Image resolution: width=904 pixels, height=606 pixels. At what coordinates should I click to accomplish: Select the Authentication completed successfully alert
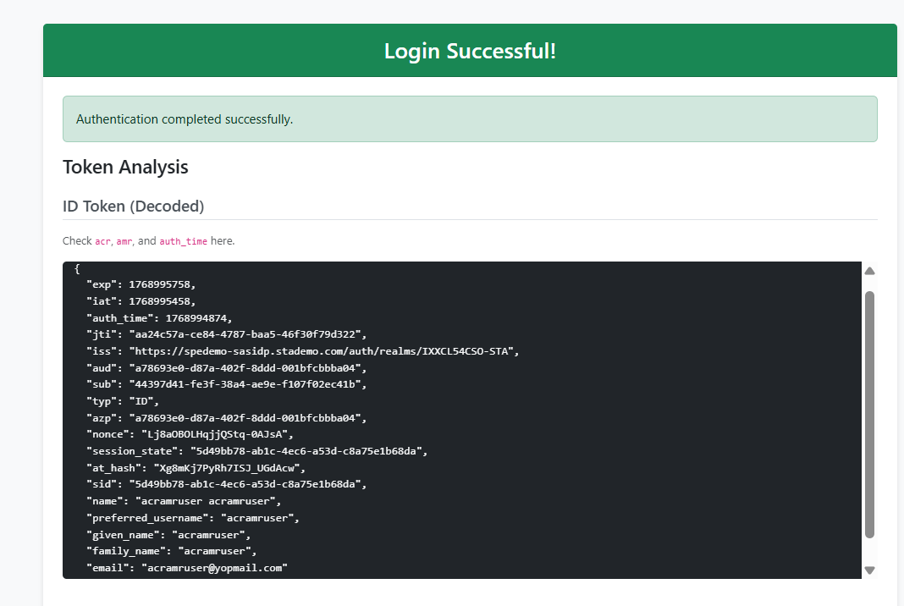(x=470, y=119)
